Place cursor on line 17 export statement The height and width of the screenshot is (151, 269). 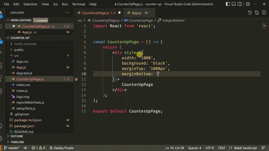pos(128,111)
